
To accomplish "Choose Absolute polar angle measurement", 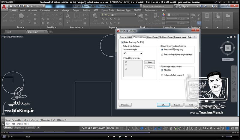I will [162, 70].
